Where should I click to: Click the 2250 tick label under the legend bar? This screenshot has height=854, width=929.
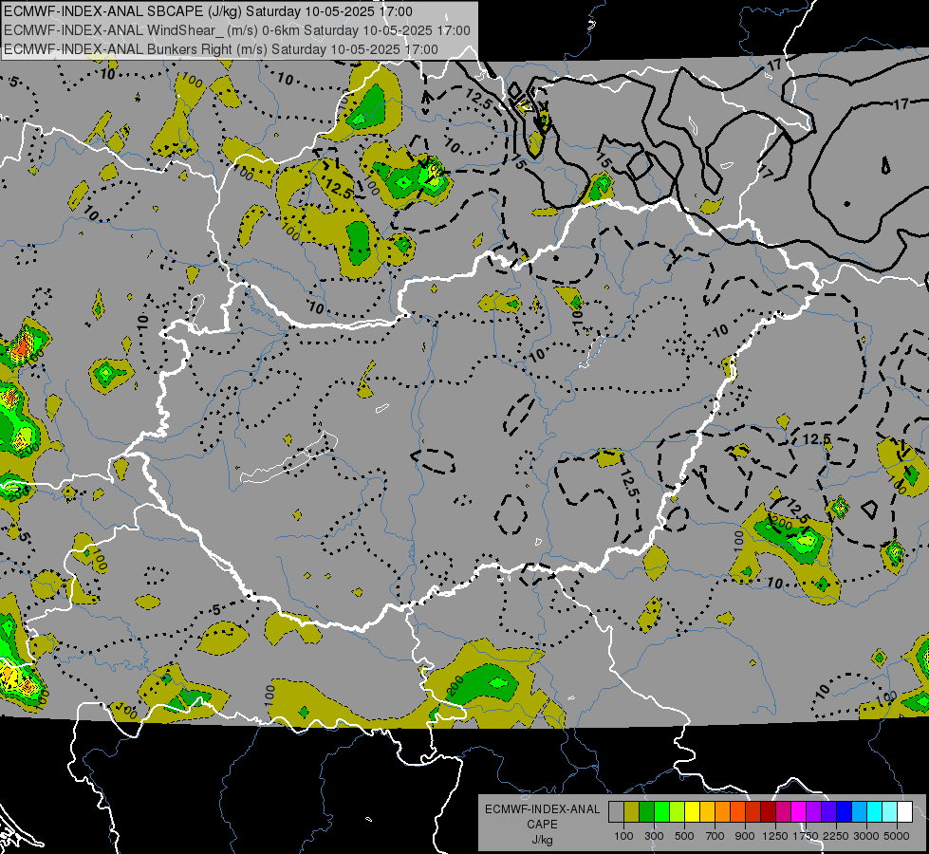836,836
